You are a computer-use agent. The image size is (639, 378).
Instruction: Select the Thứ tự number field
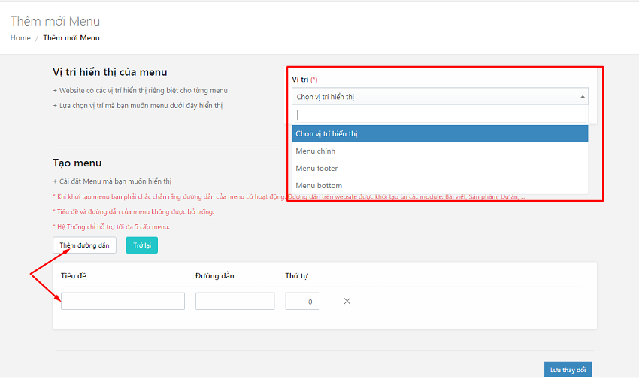pyautogui.click(x=302, y=301)
